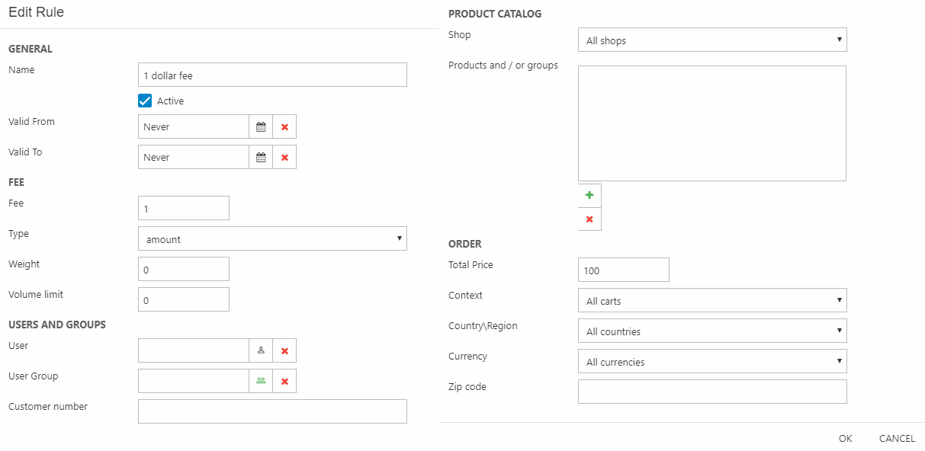This screenshot has width=925, height=451.
Task: Focus the rule Name text field
Action: (x=272, y=75)
